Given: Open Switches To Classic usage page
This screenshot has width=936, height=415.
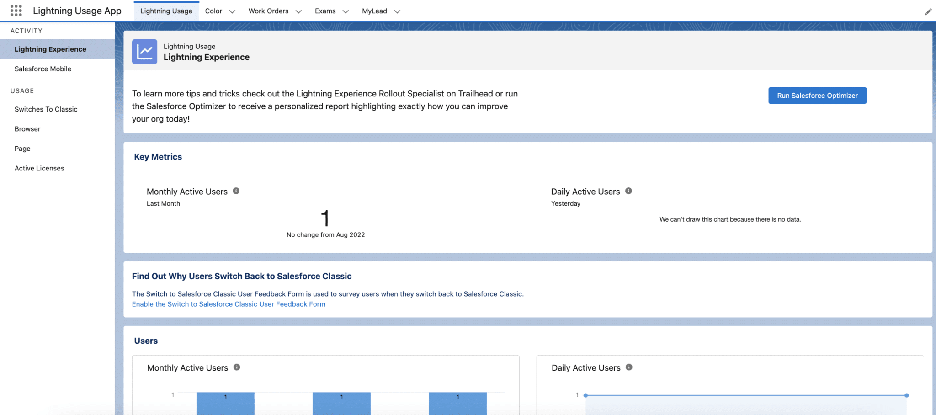Looking at the screenshot, I should click(46, 109).
